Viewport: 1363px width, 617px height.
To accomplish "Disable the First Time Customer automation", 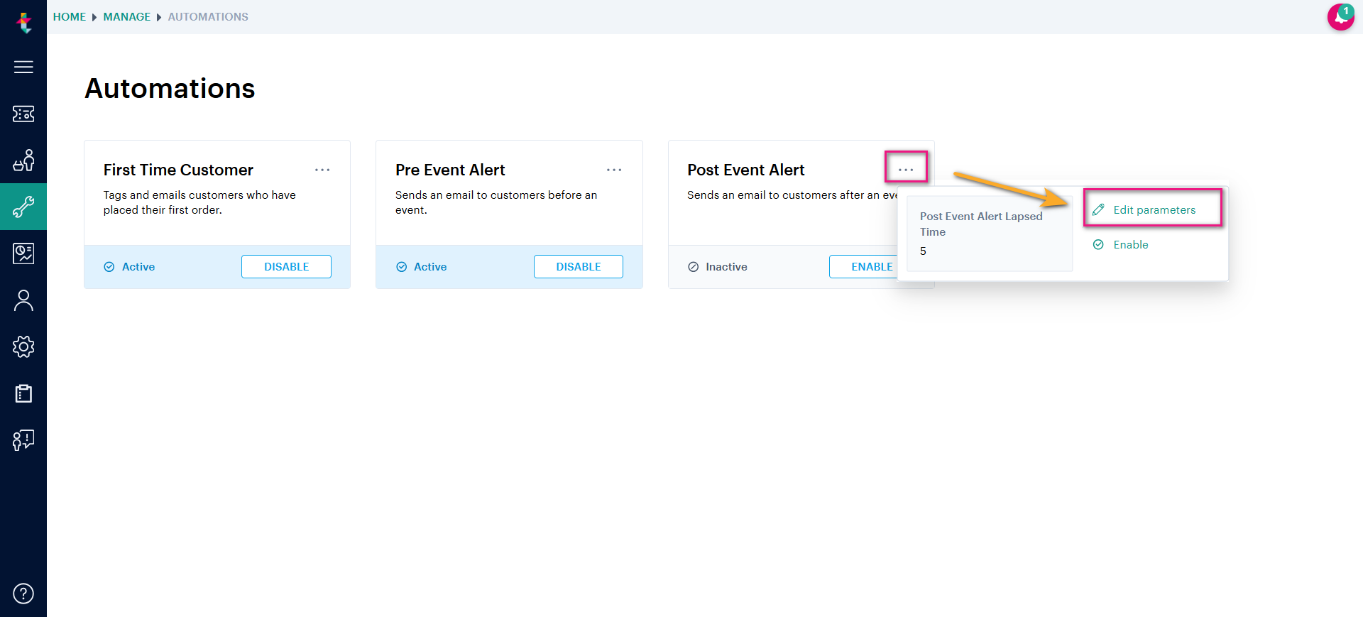I will click(x=286, y=266).
